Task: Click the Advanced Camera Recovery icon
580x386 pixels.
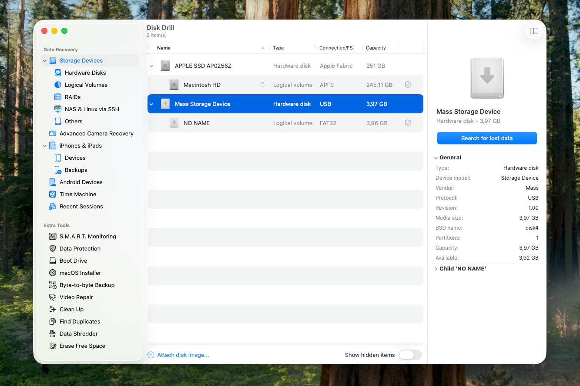Action: [x=53, y=133]
